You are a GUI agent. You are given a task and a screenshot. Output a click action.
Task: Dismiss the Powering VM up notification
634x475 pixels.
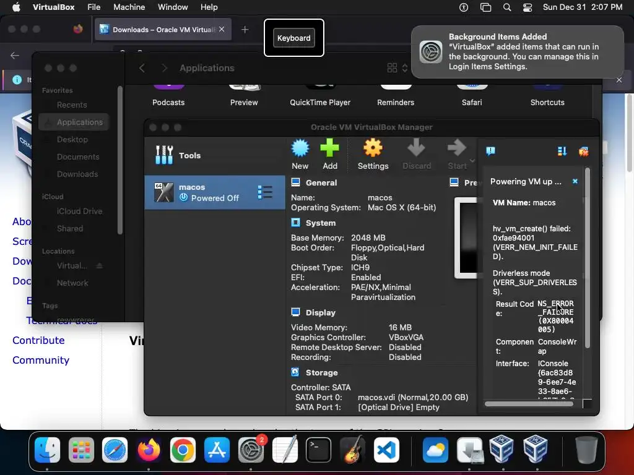(575, 181)
